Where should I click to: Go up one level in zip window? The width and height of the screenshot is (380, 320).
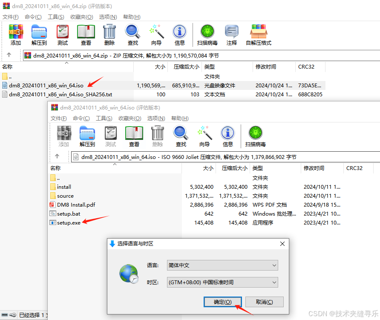point(9,55)
